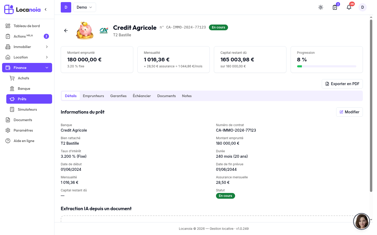Click the scrollbar down arrow
The image size is (377, 235).
(371, 220)
